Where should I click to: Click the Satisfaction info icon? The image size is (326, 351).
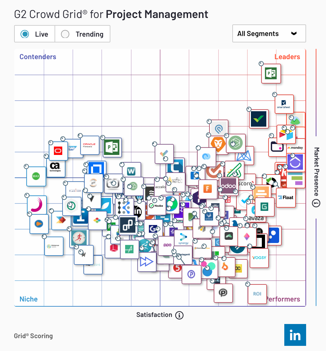179,315
